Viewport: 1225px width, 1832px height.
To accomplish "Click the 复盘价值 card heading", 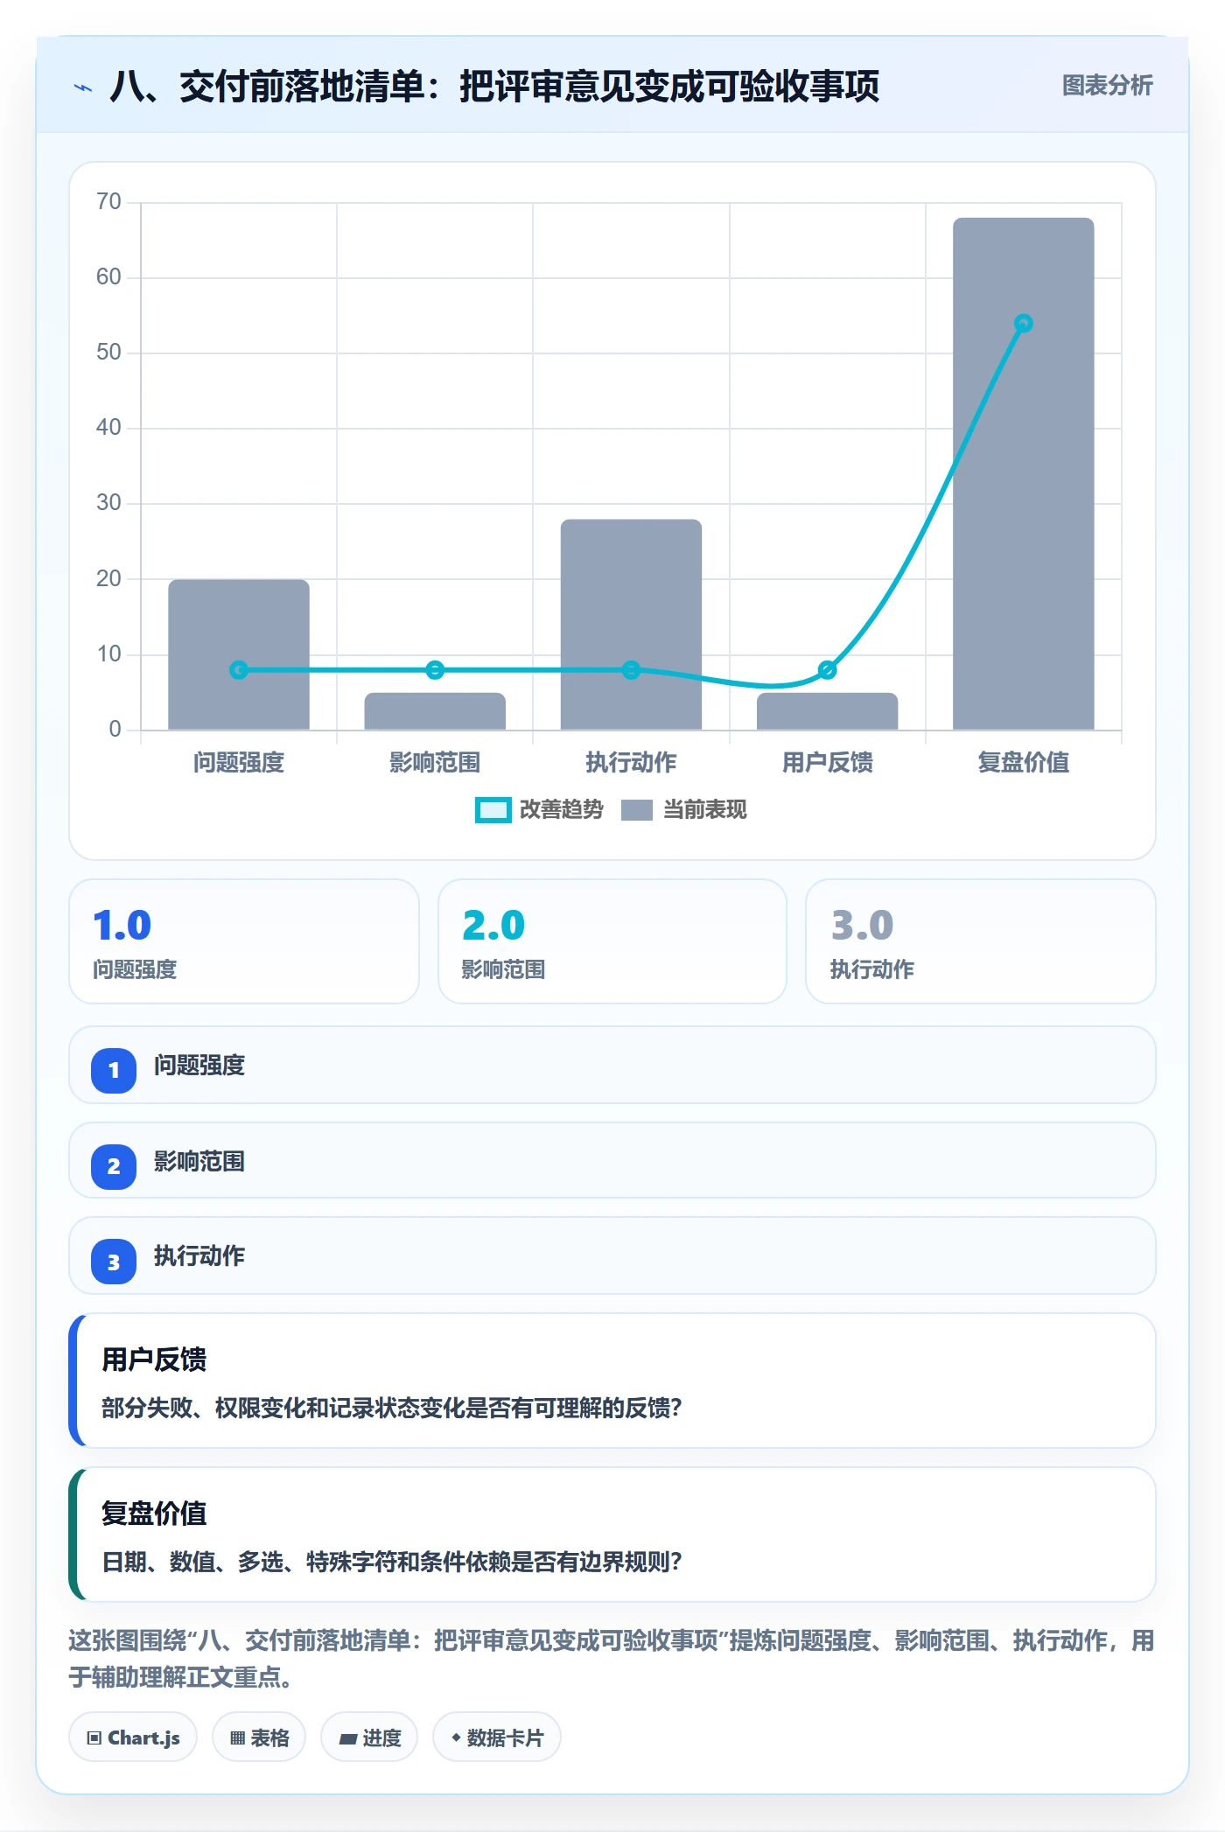I will pos(154,1514).
